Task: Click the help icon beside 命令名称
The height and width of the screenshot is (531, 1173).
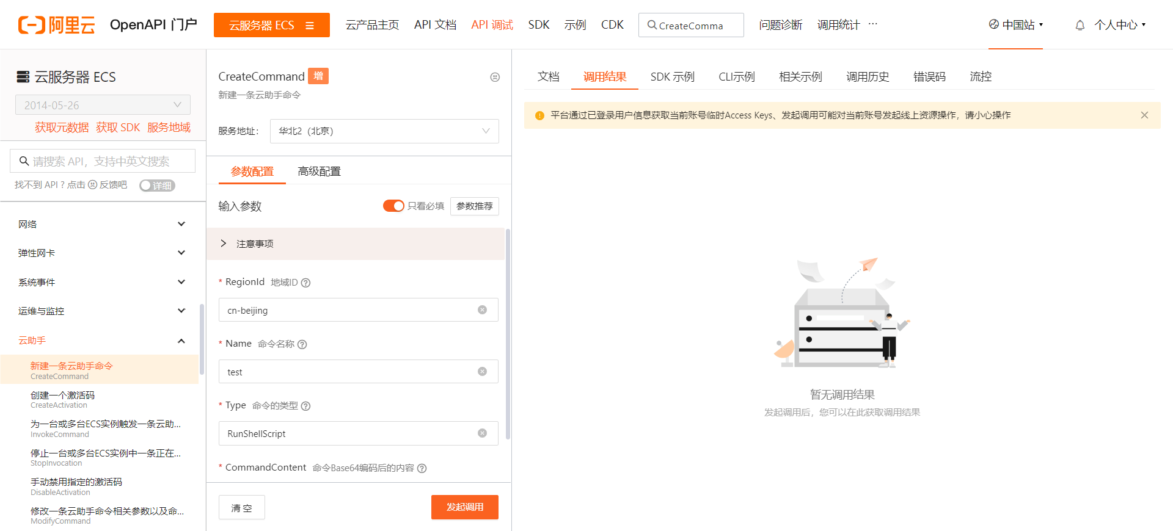Action: tap(302, 344)
